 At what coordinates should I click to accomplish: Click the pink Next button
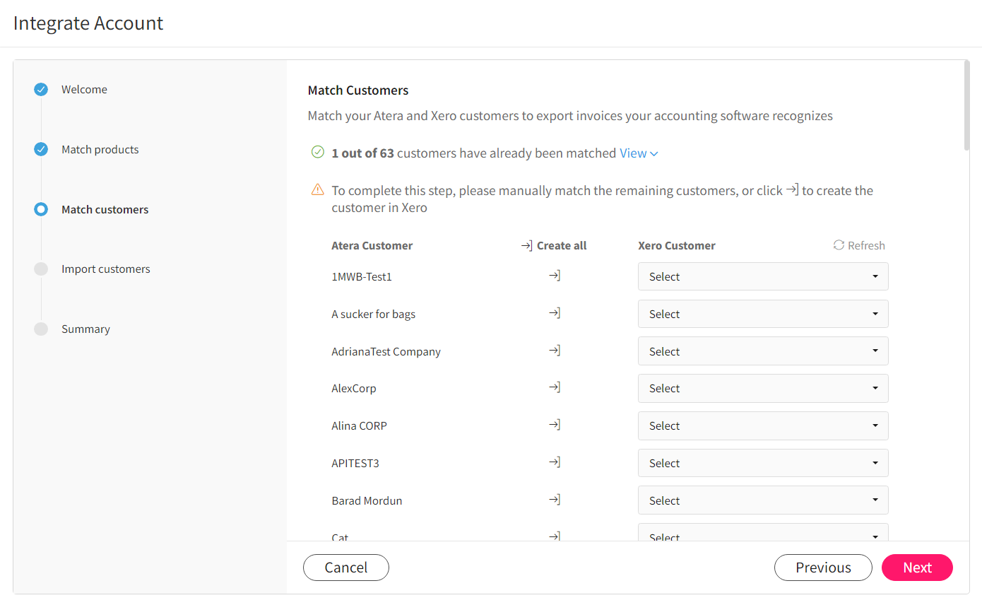pyautogui.click(x=917, y=568)
